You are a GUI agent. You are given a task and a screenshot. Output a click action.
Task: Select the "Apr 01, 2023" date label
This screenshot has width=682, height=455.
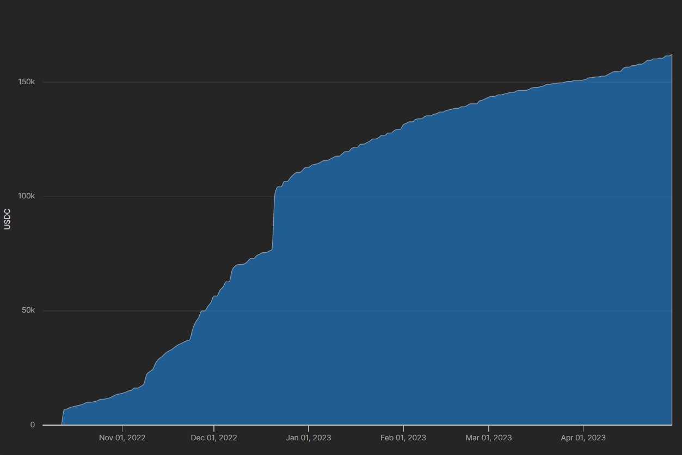pos(583,438)
